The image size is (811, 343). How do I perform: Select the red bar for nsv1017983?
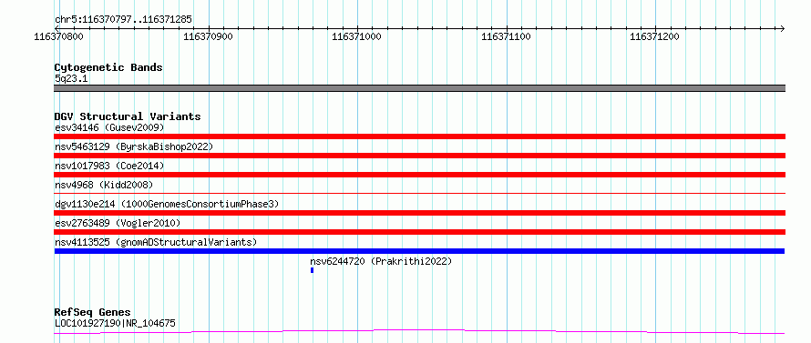(419, 175)
